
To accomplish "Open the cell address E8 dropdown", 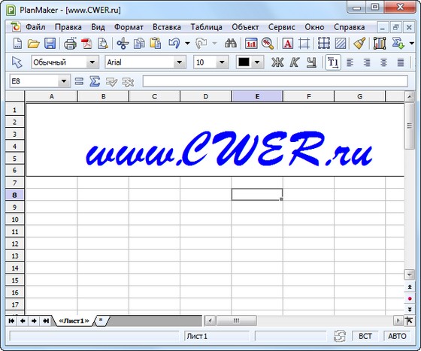I will pos(64,81).
